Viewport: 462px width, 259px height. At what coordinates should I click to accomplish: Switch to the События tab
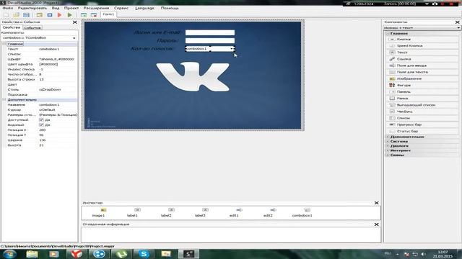pyautogui.click(x=32, y=27)
